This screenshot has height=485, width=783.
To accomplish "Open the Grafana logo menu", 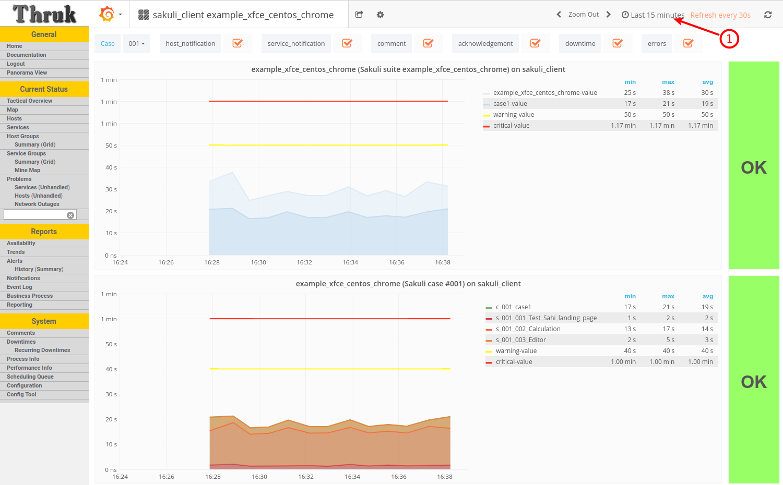I will [110, 15].
